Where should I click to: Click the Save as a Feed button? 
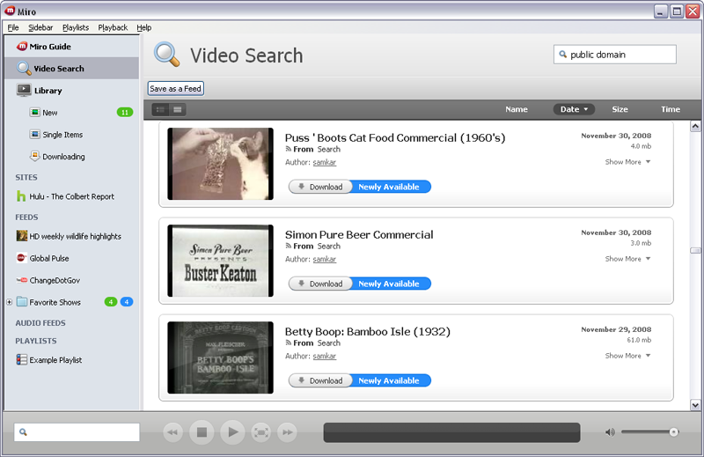(176, 89)
